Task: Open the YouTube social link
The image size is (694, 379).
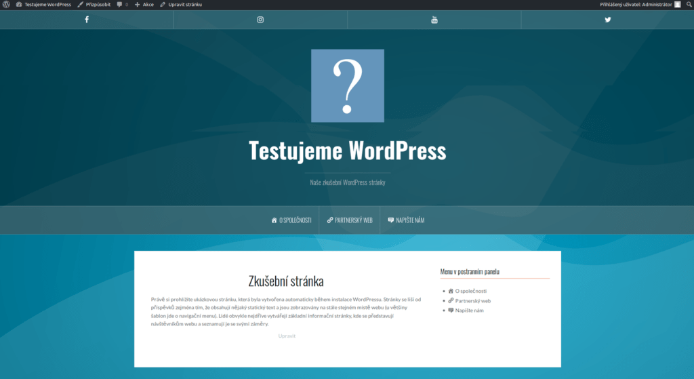Action: point(434,20)
